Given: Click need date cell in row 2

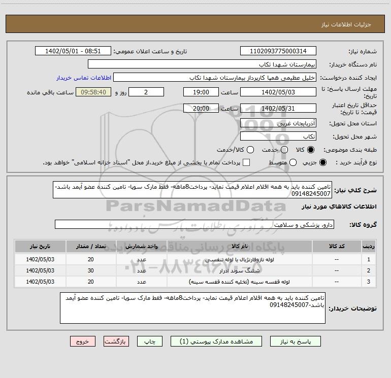Looking at the screenshot, I should 40,270.
